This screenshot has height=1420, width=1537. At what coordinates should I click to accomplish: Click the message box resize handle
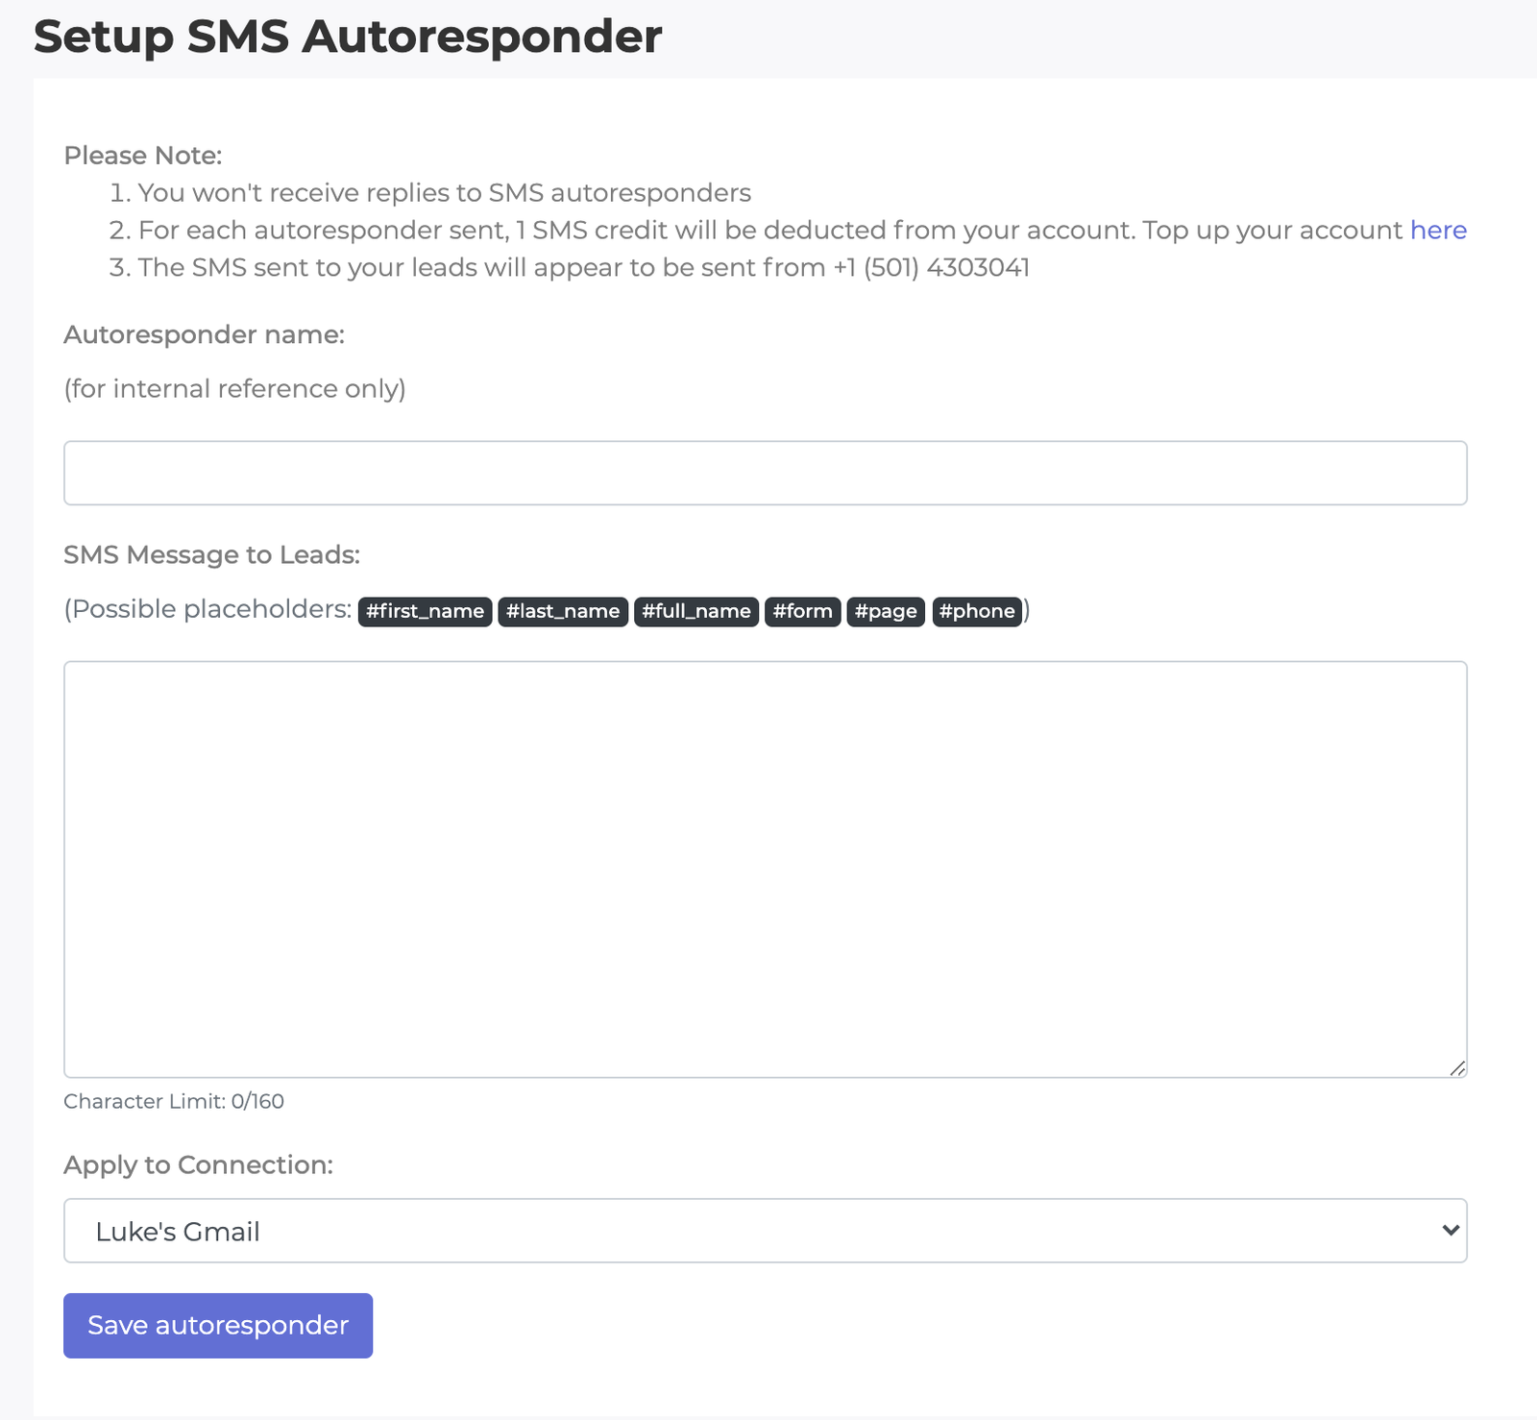1457,1067
